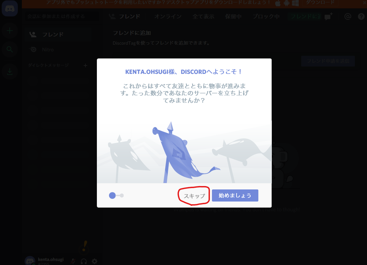Click the kenta.ohsugi username in user panel

pyautogui.click(x=51, y=259)
